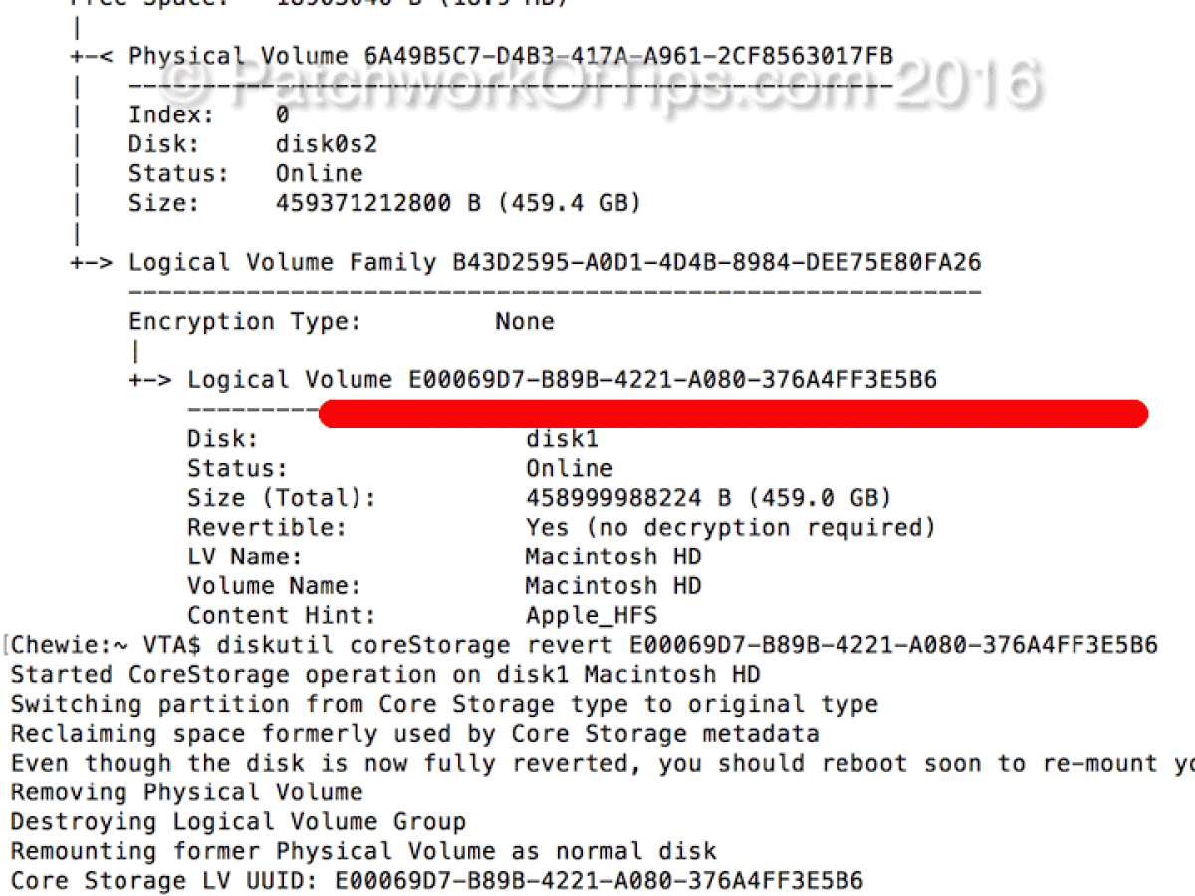Click the Destroying Logical Volume Group line
The width and height of the screenshot is (1195, 896).
(238, 822)
